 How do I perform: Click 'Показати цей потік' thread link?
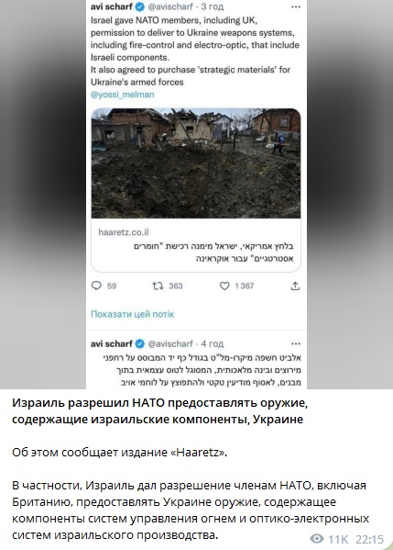pyautogui.click(x=132, y=314)
